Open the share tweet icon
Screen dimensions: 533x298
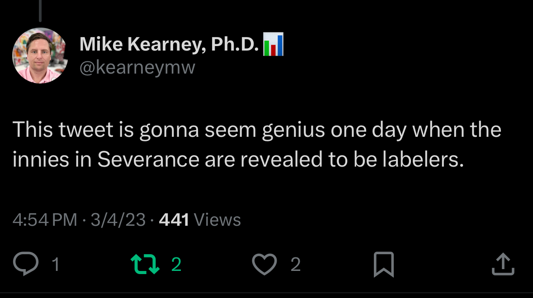pos(503,264)
